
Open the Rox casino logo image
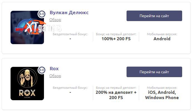27,84
